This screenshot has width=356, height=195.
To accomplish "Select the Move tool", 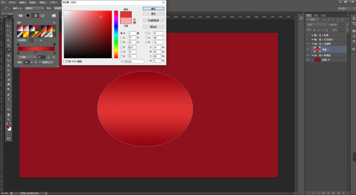I will (x=9, y=26).
